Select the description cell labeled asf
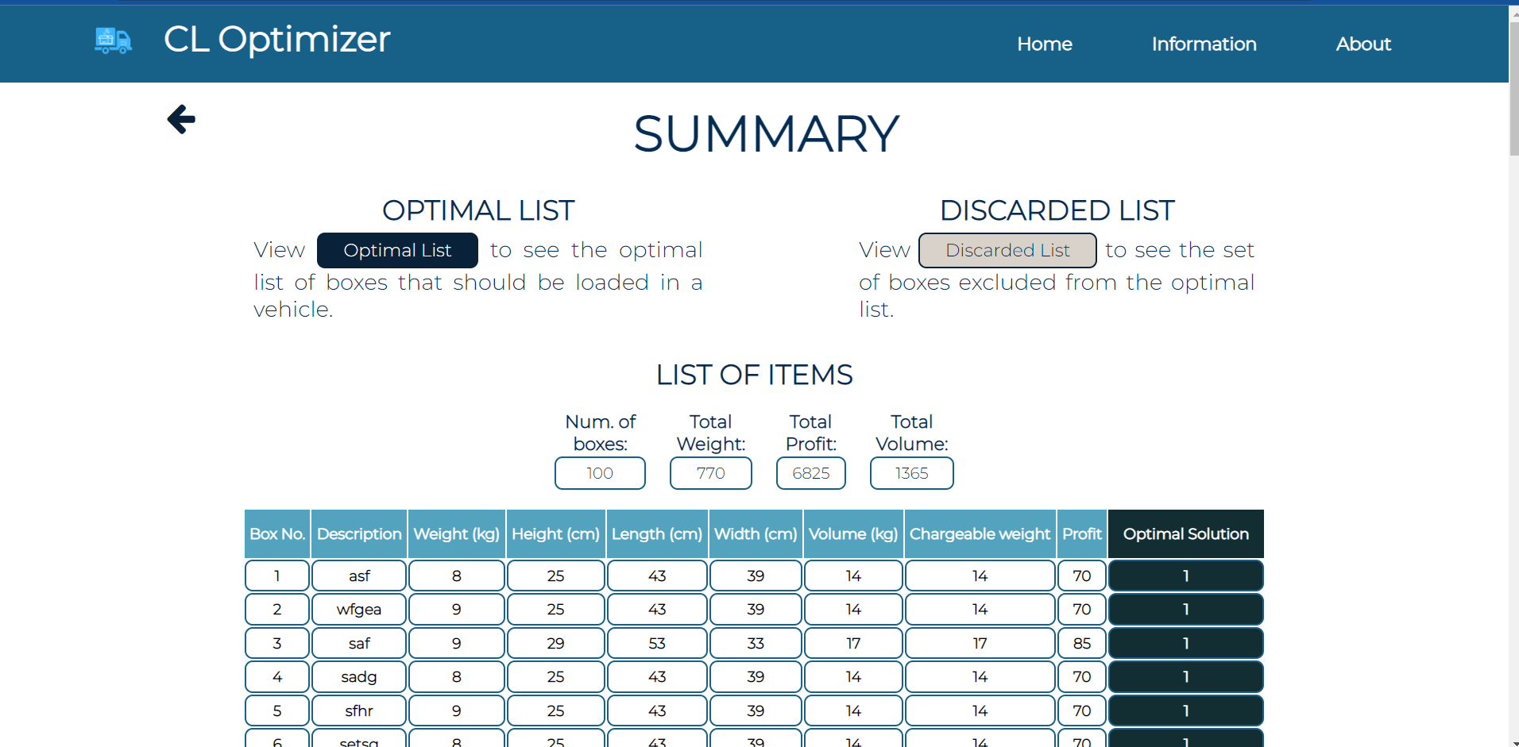This screenshot has height=747, width=1519. point(358,575)
